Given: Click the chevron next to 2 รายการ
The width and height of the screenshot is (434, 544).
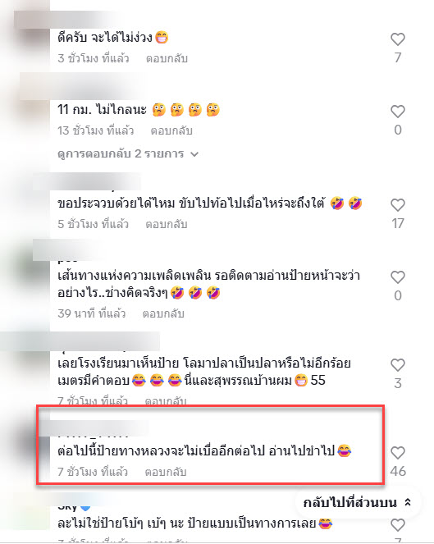Looking at the screenshot, I should 194,154.
